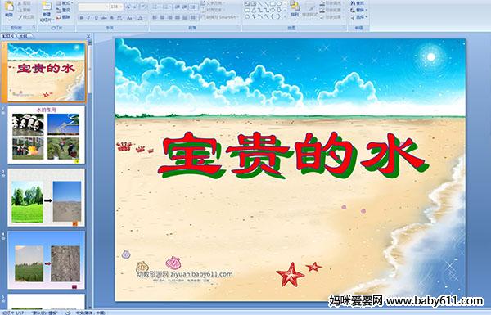Image resolution: width=491 pixels, height=315 pixels.
Task: Click the Reset slide command
Action: (x=63, y=10)
